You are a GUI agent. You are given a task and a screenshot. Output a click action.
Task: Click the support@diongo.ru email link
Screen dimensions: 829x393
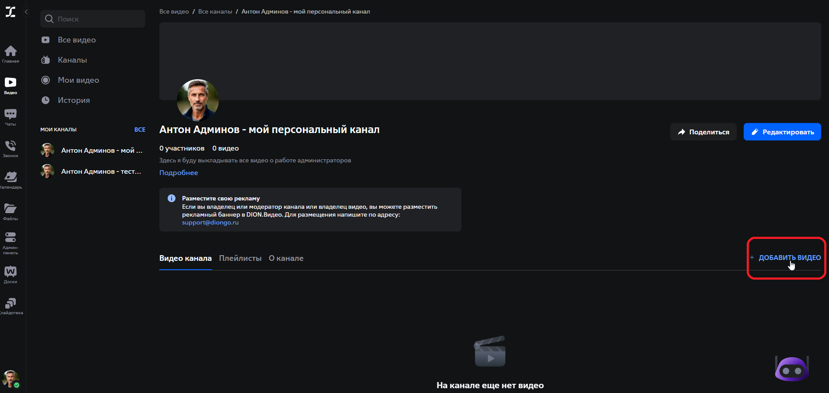(x=210, y=222)
